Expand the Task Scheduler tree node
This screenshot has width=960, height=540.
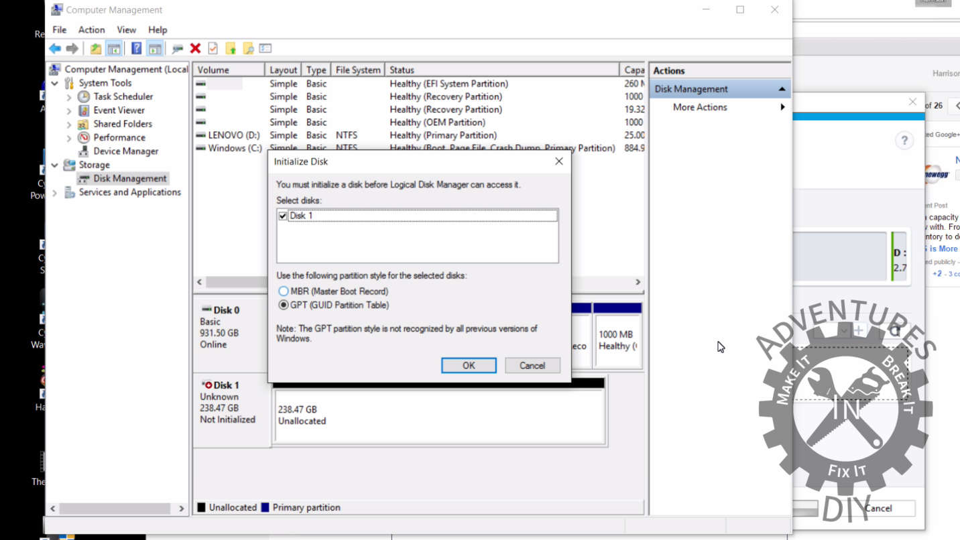pos(69,97)
